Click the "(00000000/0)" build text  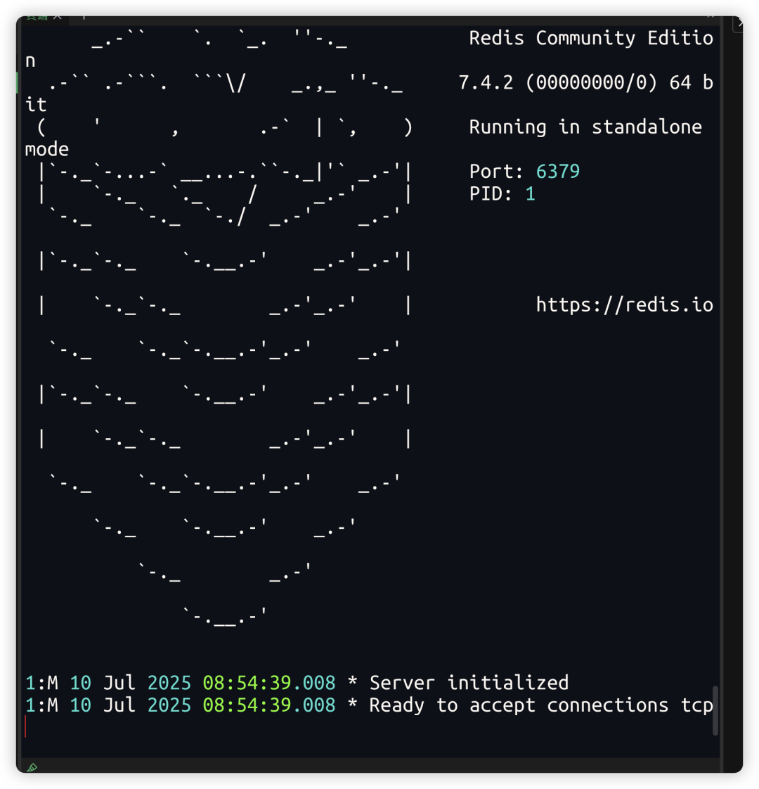point(591,82)
